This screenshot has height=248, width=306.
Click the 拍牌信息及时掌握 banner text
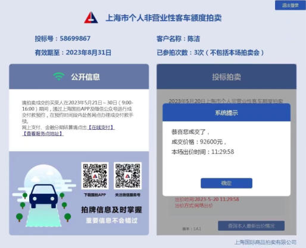[111, 209]
